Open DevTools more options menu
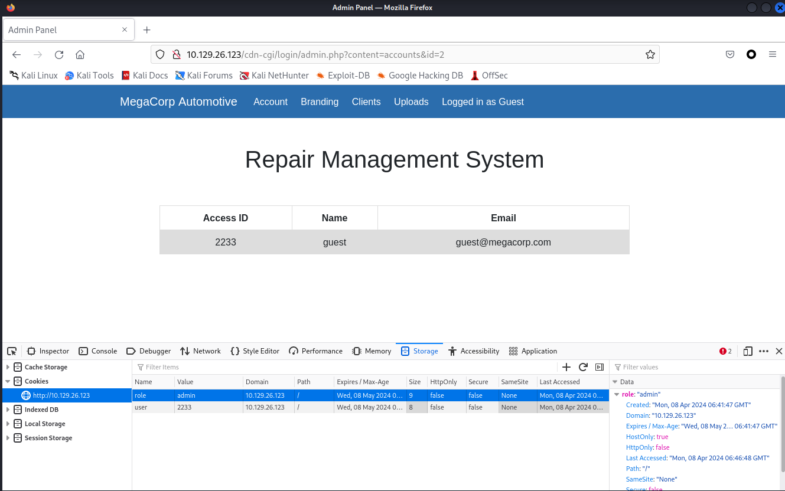 click(x=764, y=351)
